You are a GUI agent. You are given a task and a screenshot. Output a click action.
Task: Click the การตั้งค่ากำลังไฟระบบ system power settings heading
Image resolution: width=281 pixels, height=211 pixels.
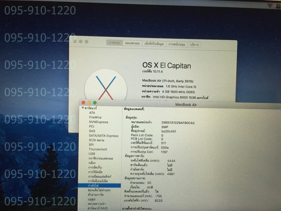pyautogui.click(x=137, y=209)
